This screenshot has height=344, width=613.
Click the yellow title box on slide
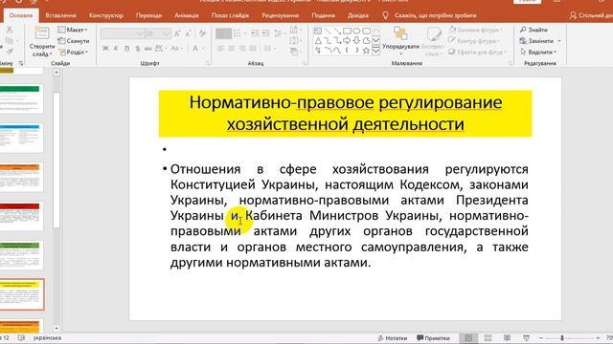[345, 114]
